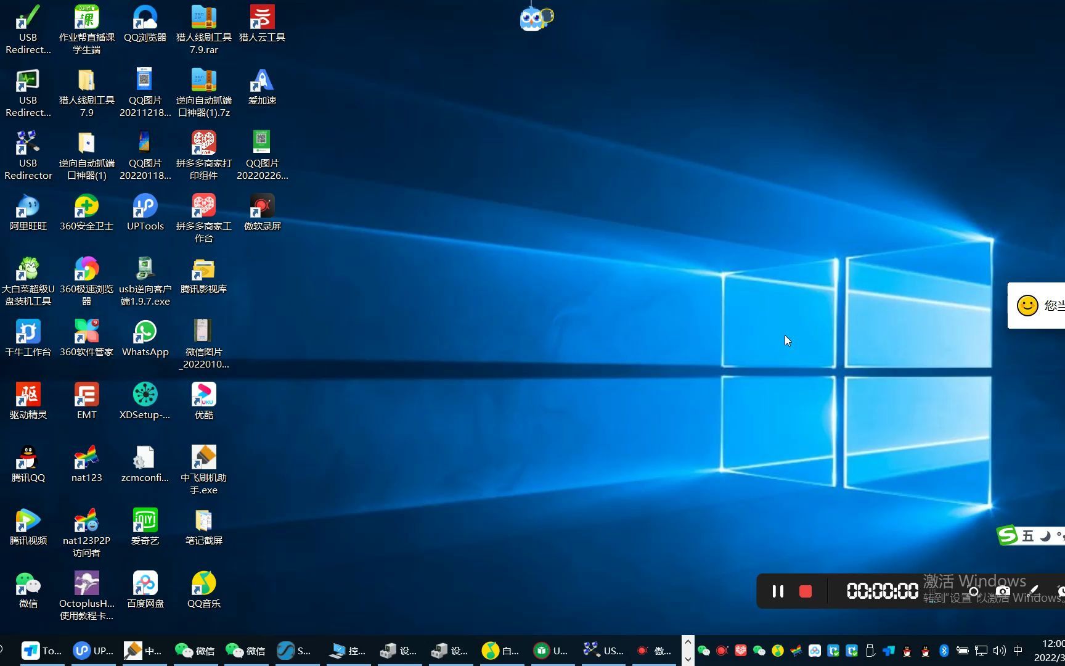This screenshot has height=666, width=1065.
Task: Launch 360极速浏览器 from desktop
Action: pos(86,281)
